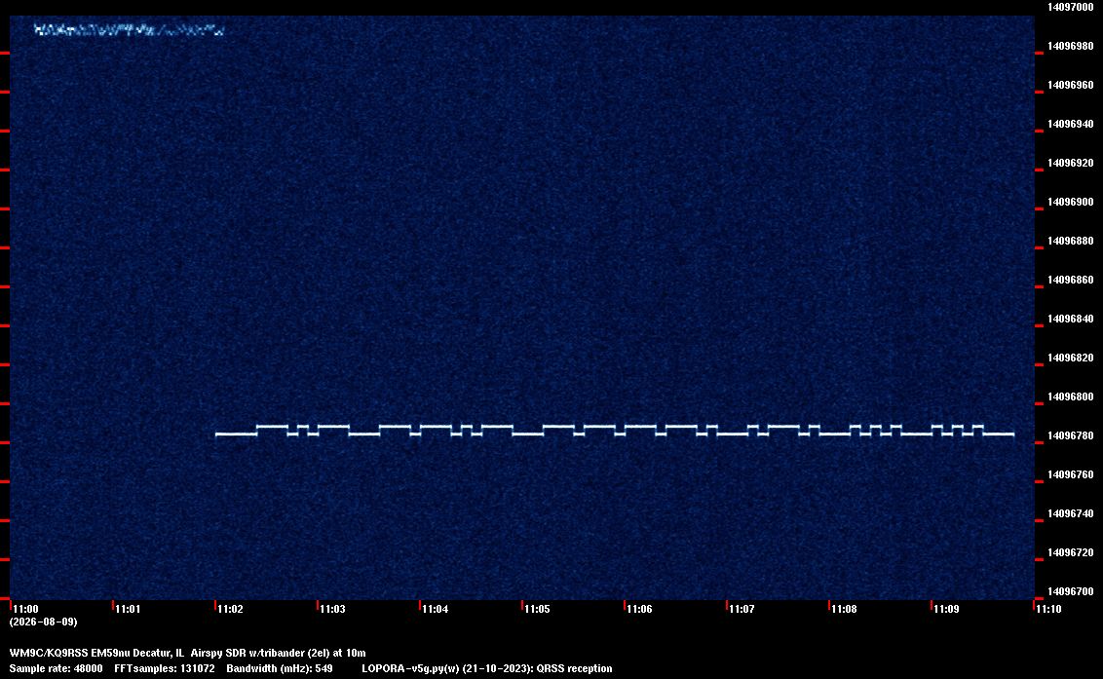Click the 14096880 frequency label
Viewport: 1103px width, 679px height.
click(x=1070, y=241)
